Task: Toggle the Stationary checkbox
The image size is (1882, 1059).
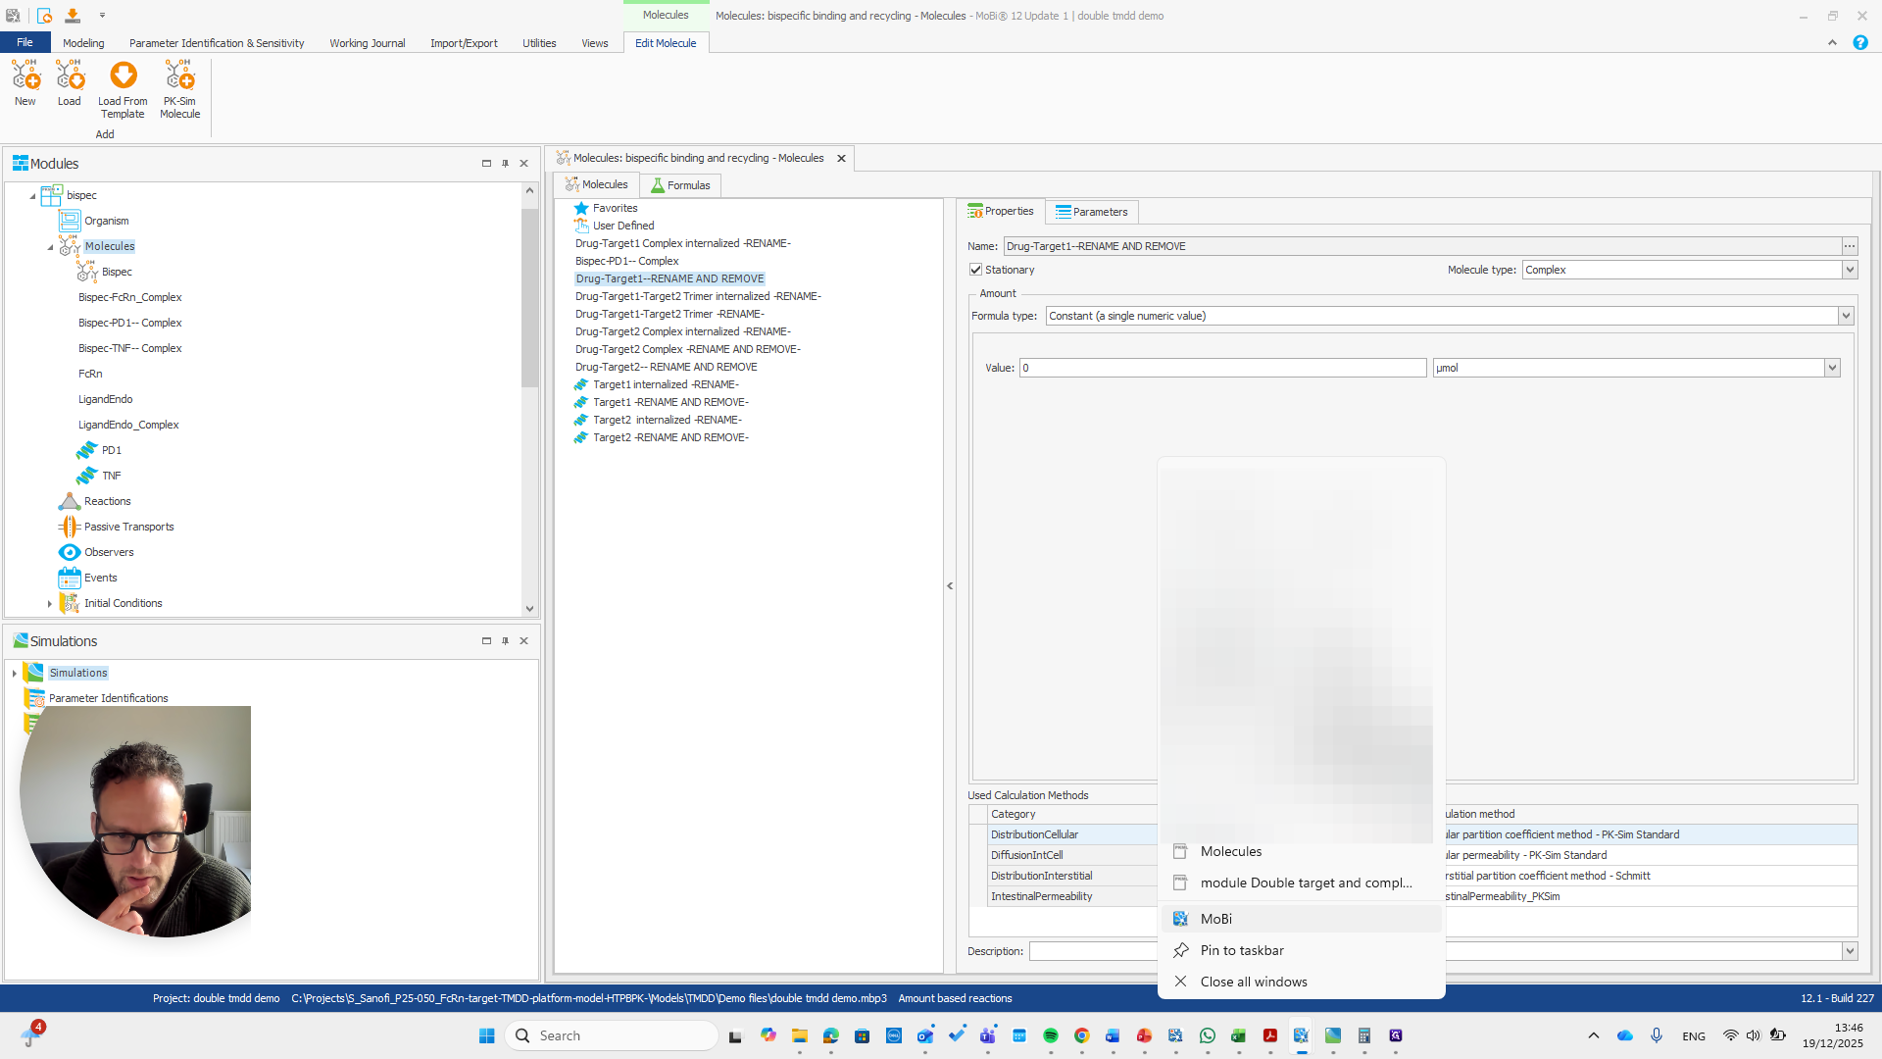Action: pos(976,270)
